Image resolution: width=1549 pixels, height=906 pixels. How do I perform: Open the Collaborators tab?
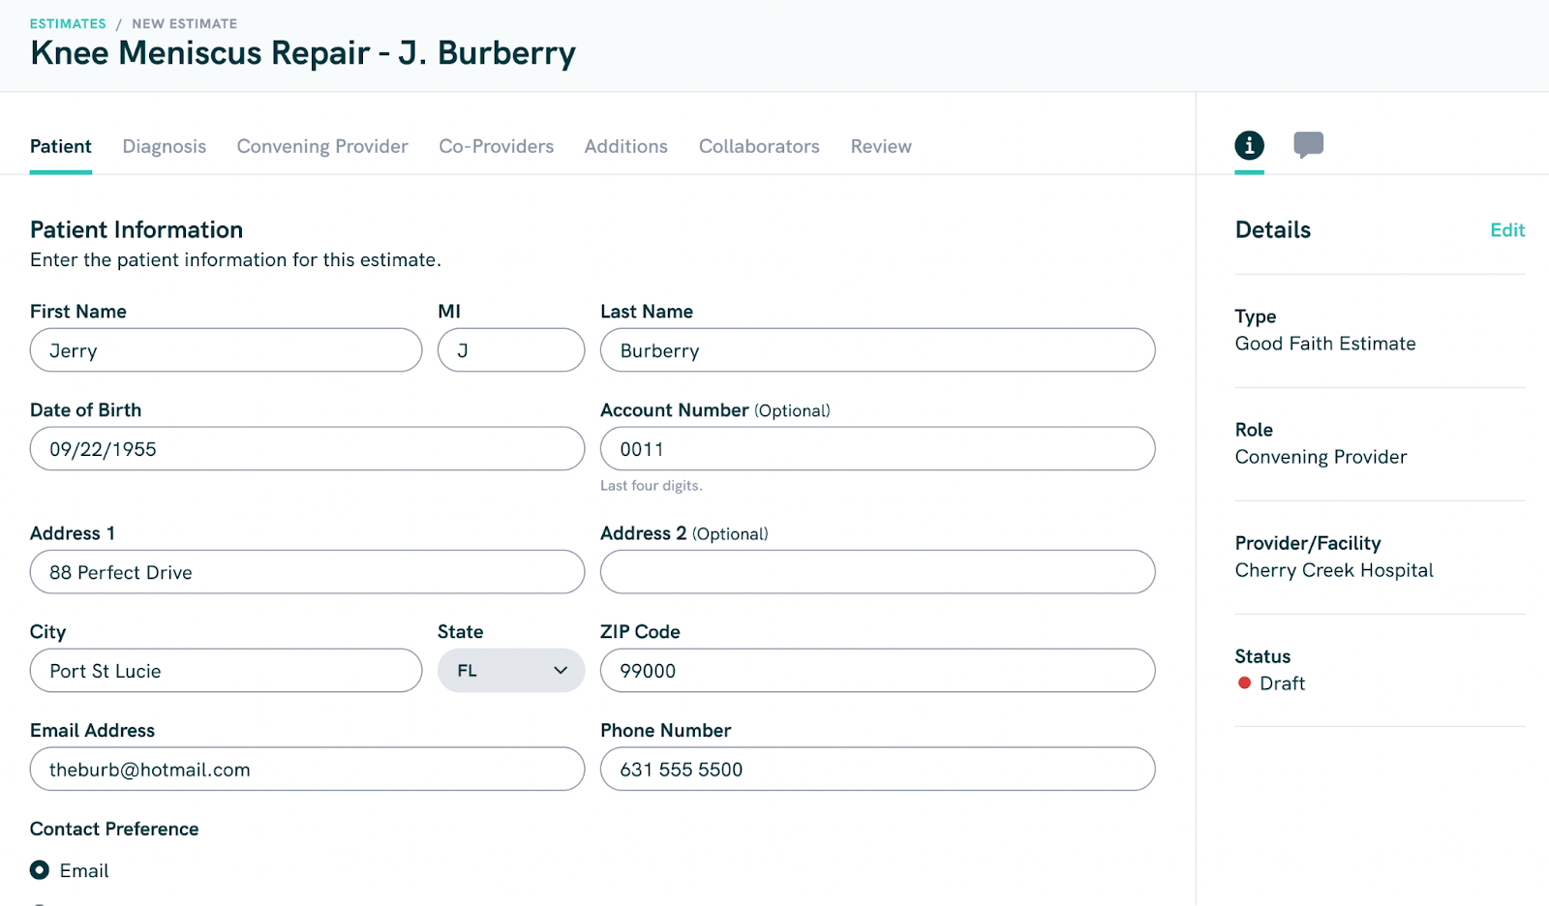point(759,146)
